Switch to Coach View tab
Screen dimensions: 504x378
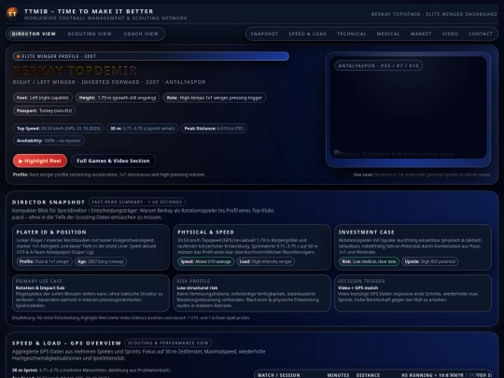click(x=141, y=34)
